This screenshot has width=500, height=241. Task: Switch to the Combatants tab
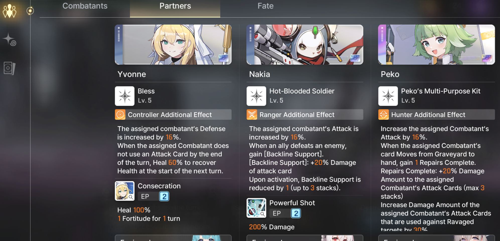pos(85,6)
